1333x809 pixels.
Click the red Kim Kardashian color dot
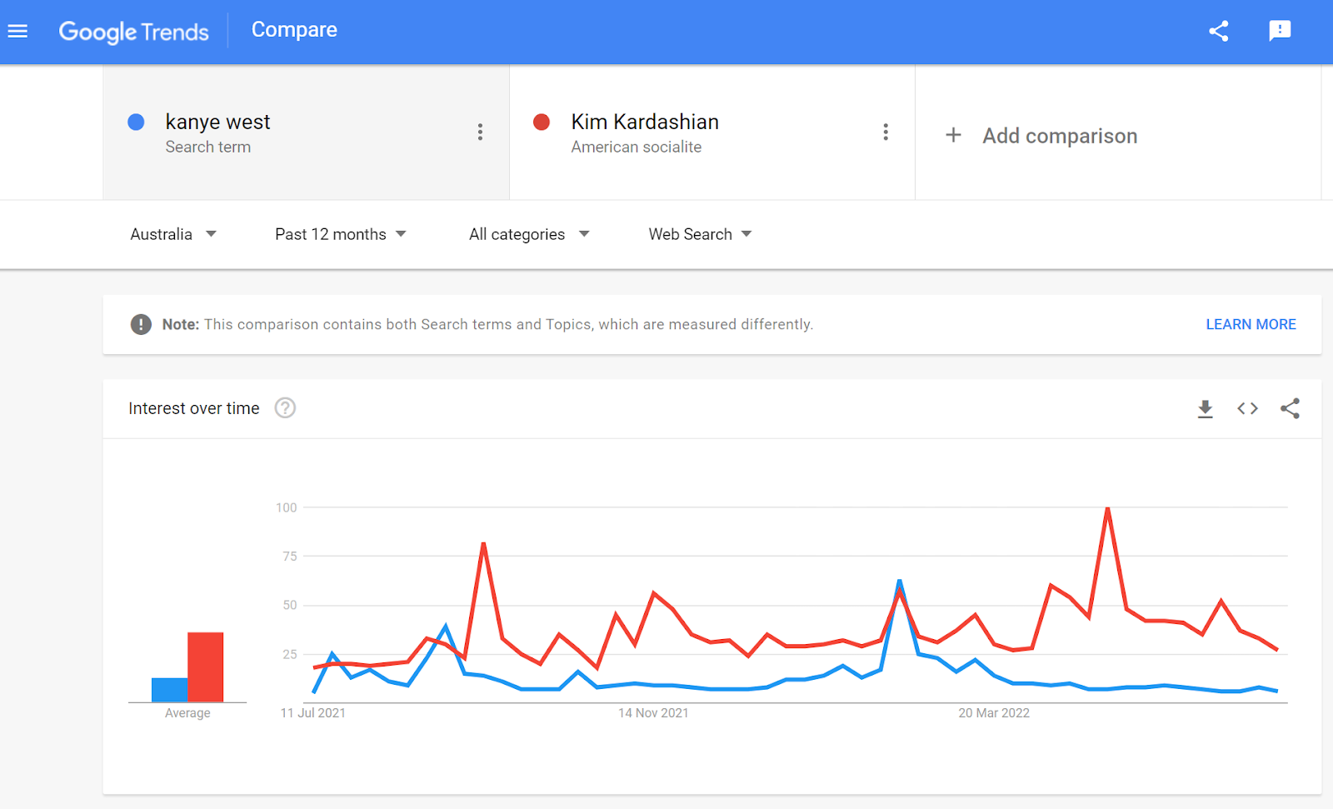tap(542, 122)
